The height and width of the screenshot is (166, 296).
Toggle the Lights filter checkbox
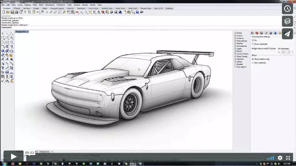235,49
